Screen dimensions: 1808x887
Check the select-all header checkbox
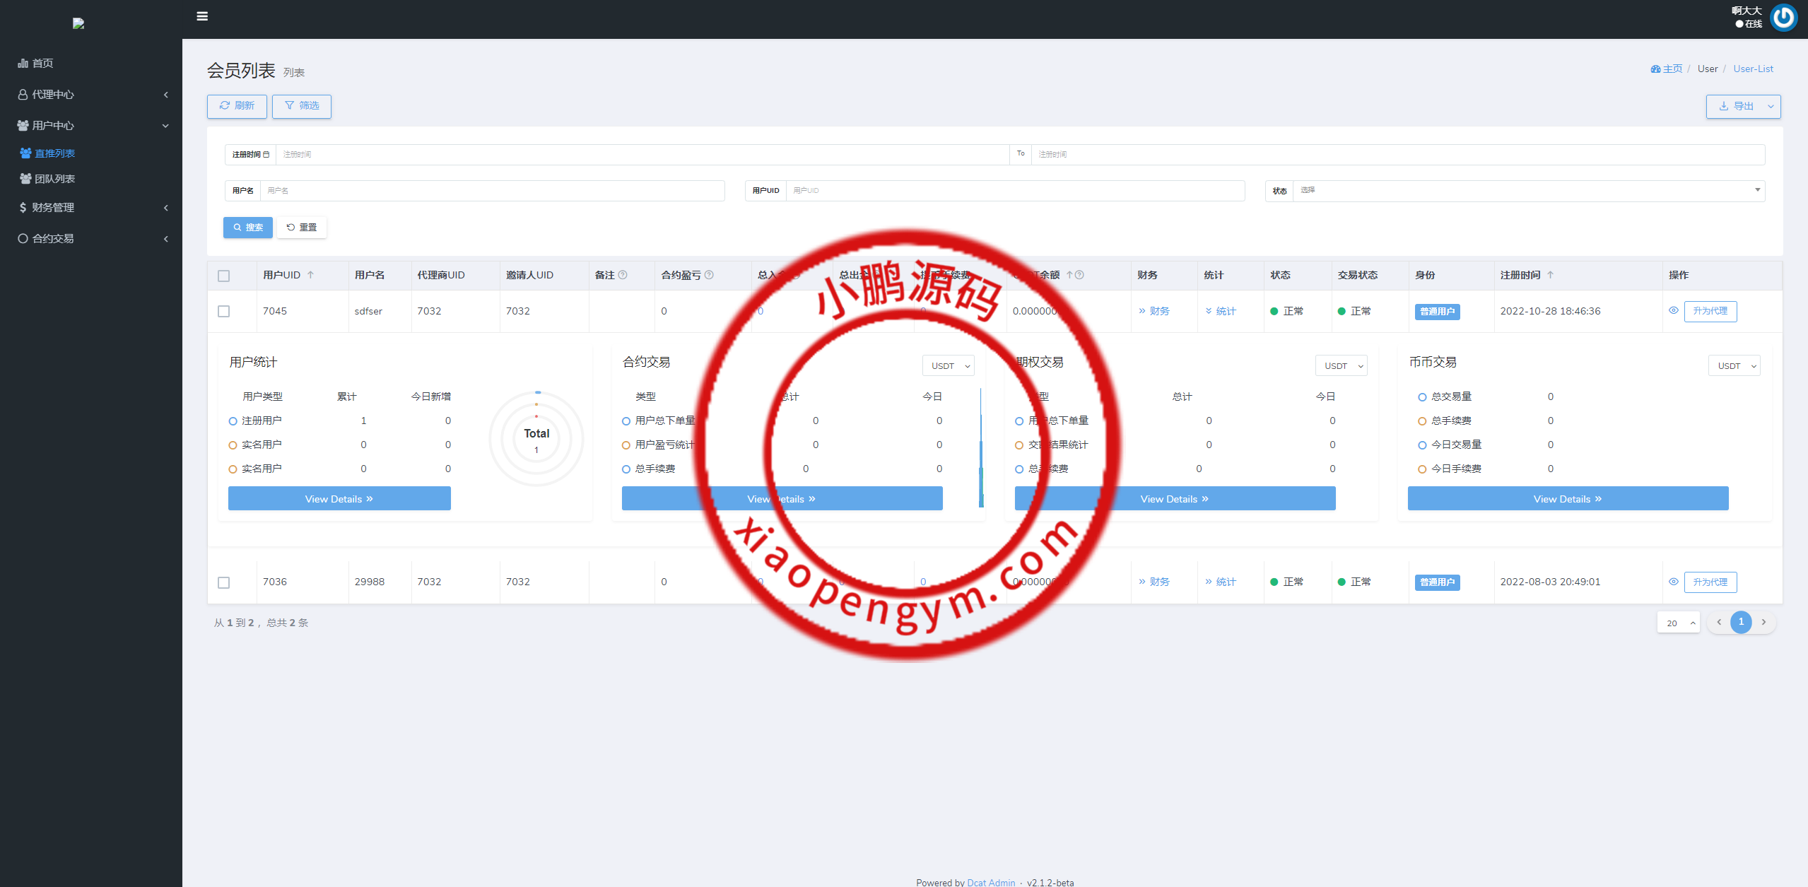tap(224, 276)
